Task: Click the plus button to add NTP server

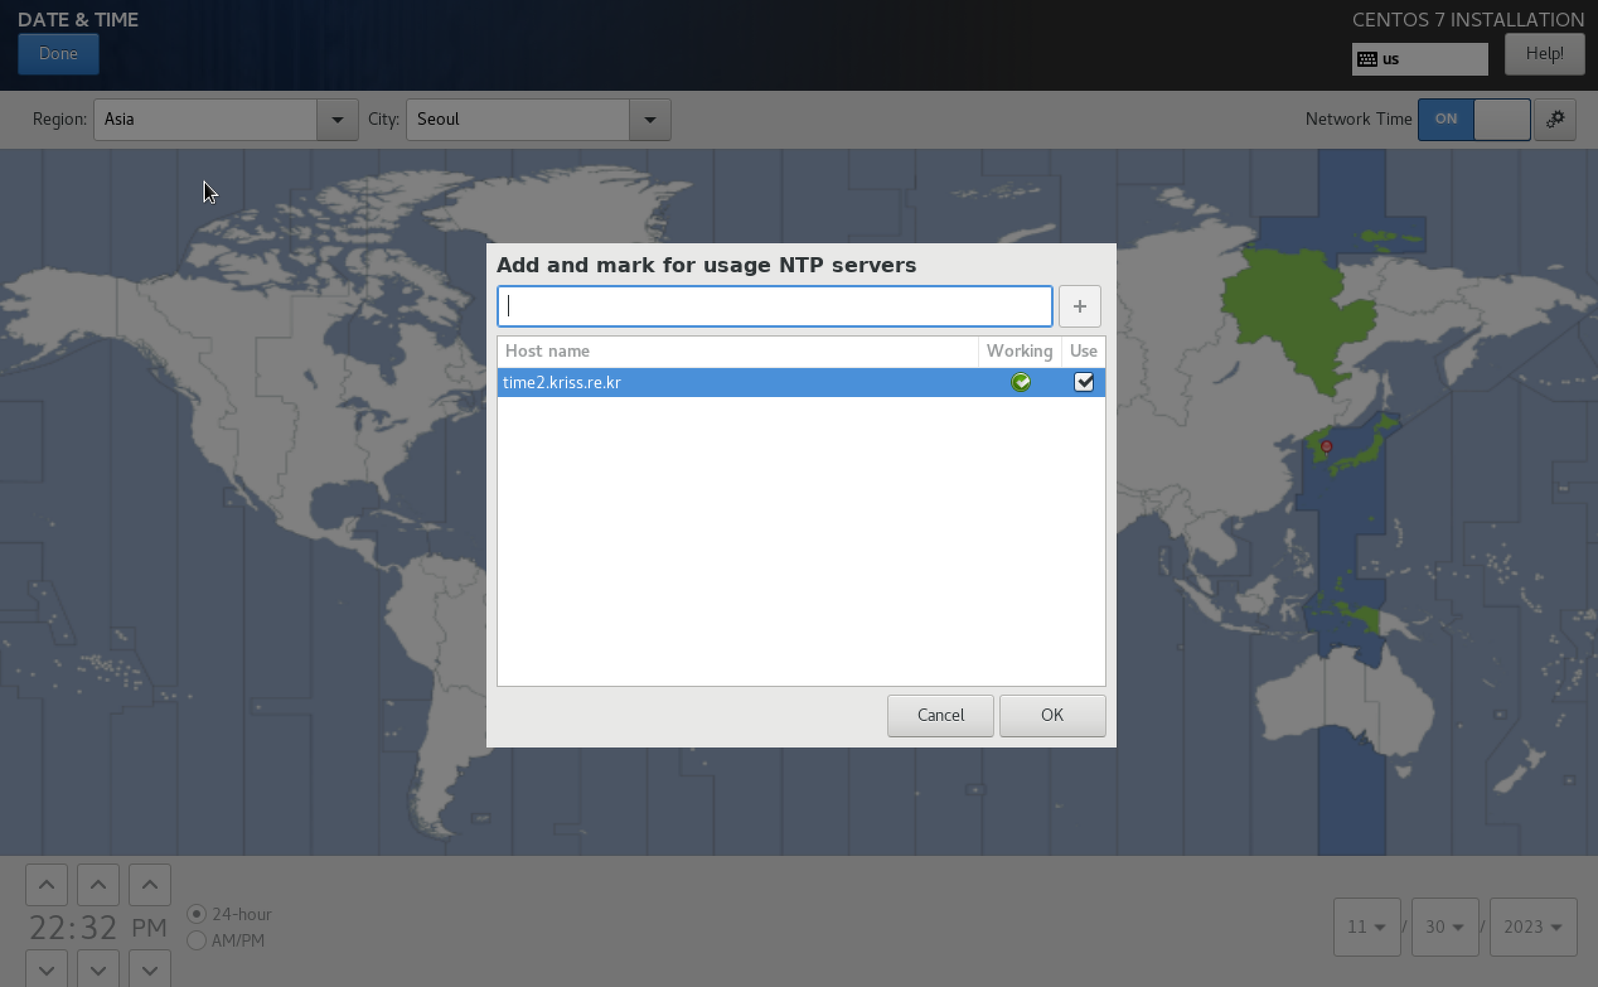Action: (x=1079, y=306)
